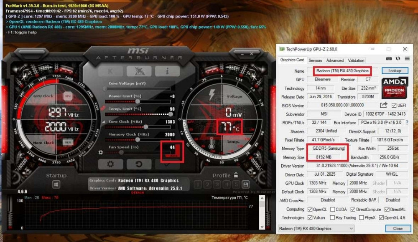Click the Lookup button
Viewport: 418px width, 242px height.
click(395, 70)
